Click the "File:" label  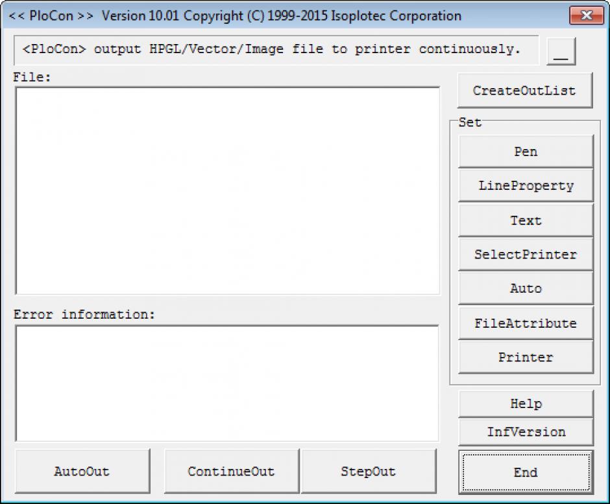[x=32, y=77]
